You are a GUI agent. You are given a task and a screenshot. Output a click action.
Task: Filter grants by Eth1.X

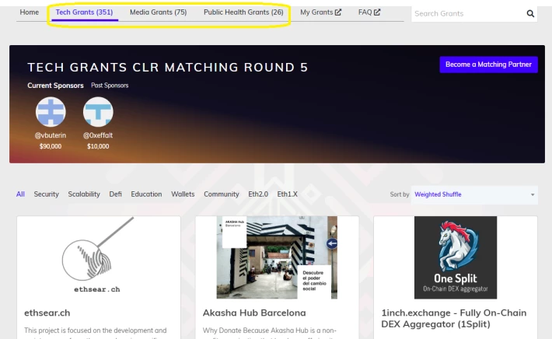click(287, 194)
